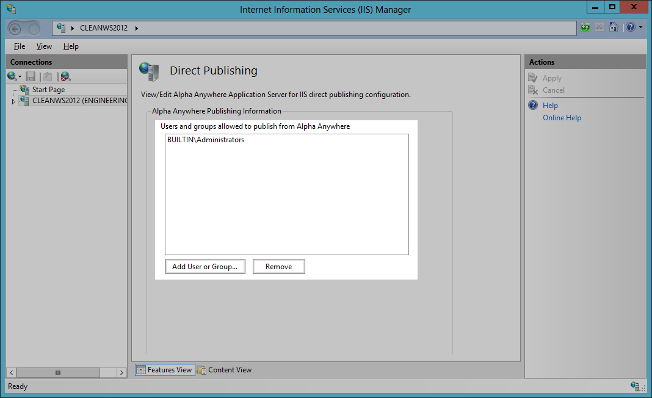Switch to Features View tab
The width and height of the screenshot is (652, 398).
tap(165, 370)
